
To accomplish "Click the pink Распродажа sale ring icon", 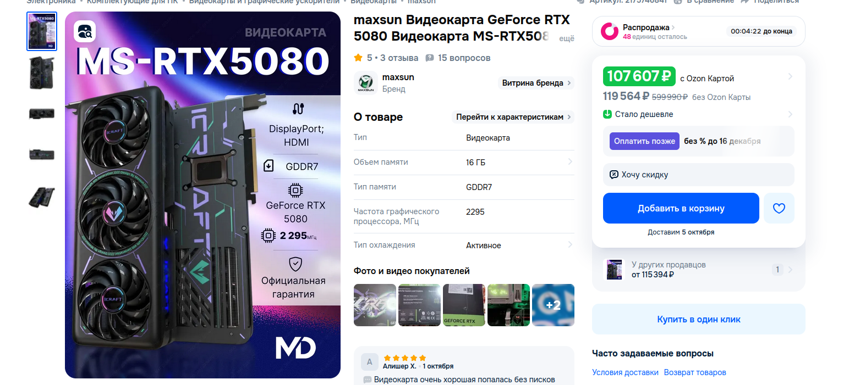I will point(609,31).
